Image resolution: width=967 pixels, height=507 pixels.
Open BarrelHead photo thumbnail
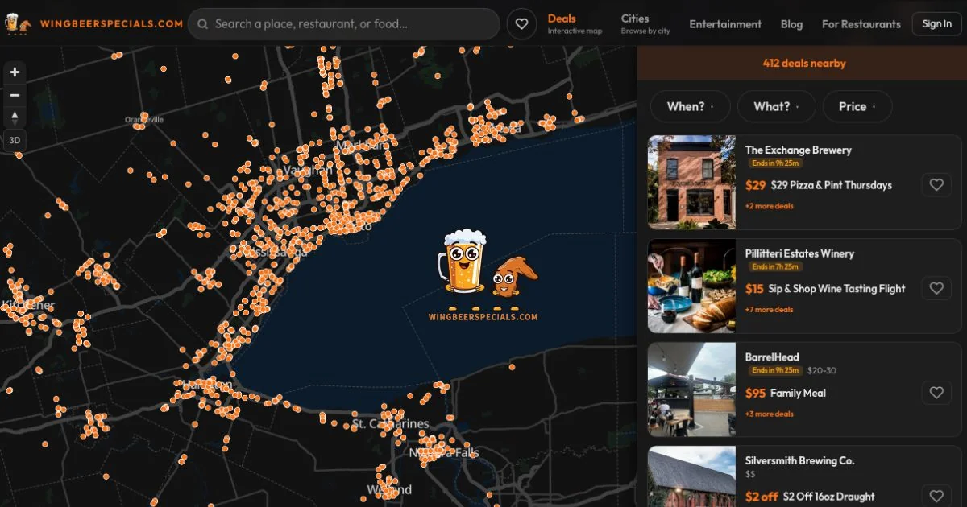[x=691, y=390]
